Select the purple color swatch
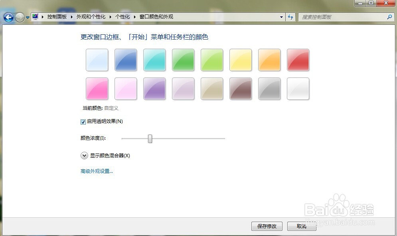This screenshot has height=236, width=397. click(x=154, y=89)
